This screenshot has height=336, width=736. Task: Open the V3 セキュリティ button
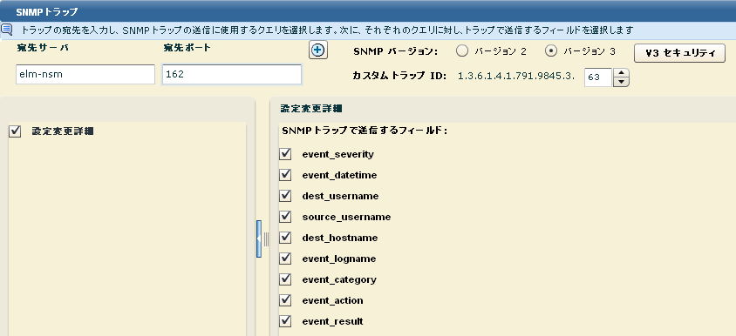pyautogui.click(x=679, y=53)
